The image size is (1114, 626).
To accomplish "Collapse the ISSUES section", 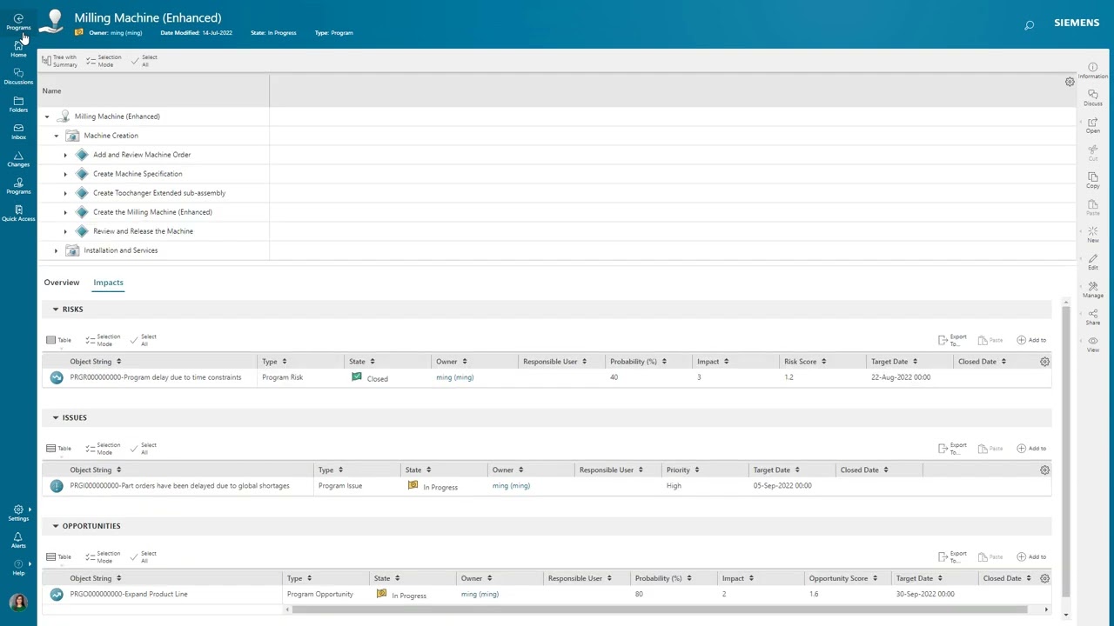I will click(55, 418).
